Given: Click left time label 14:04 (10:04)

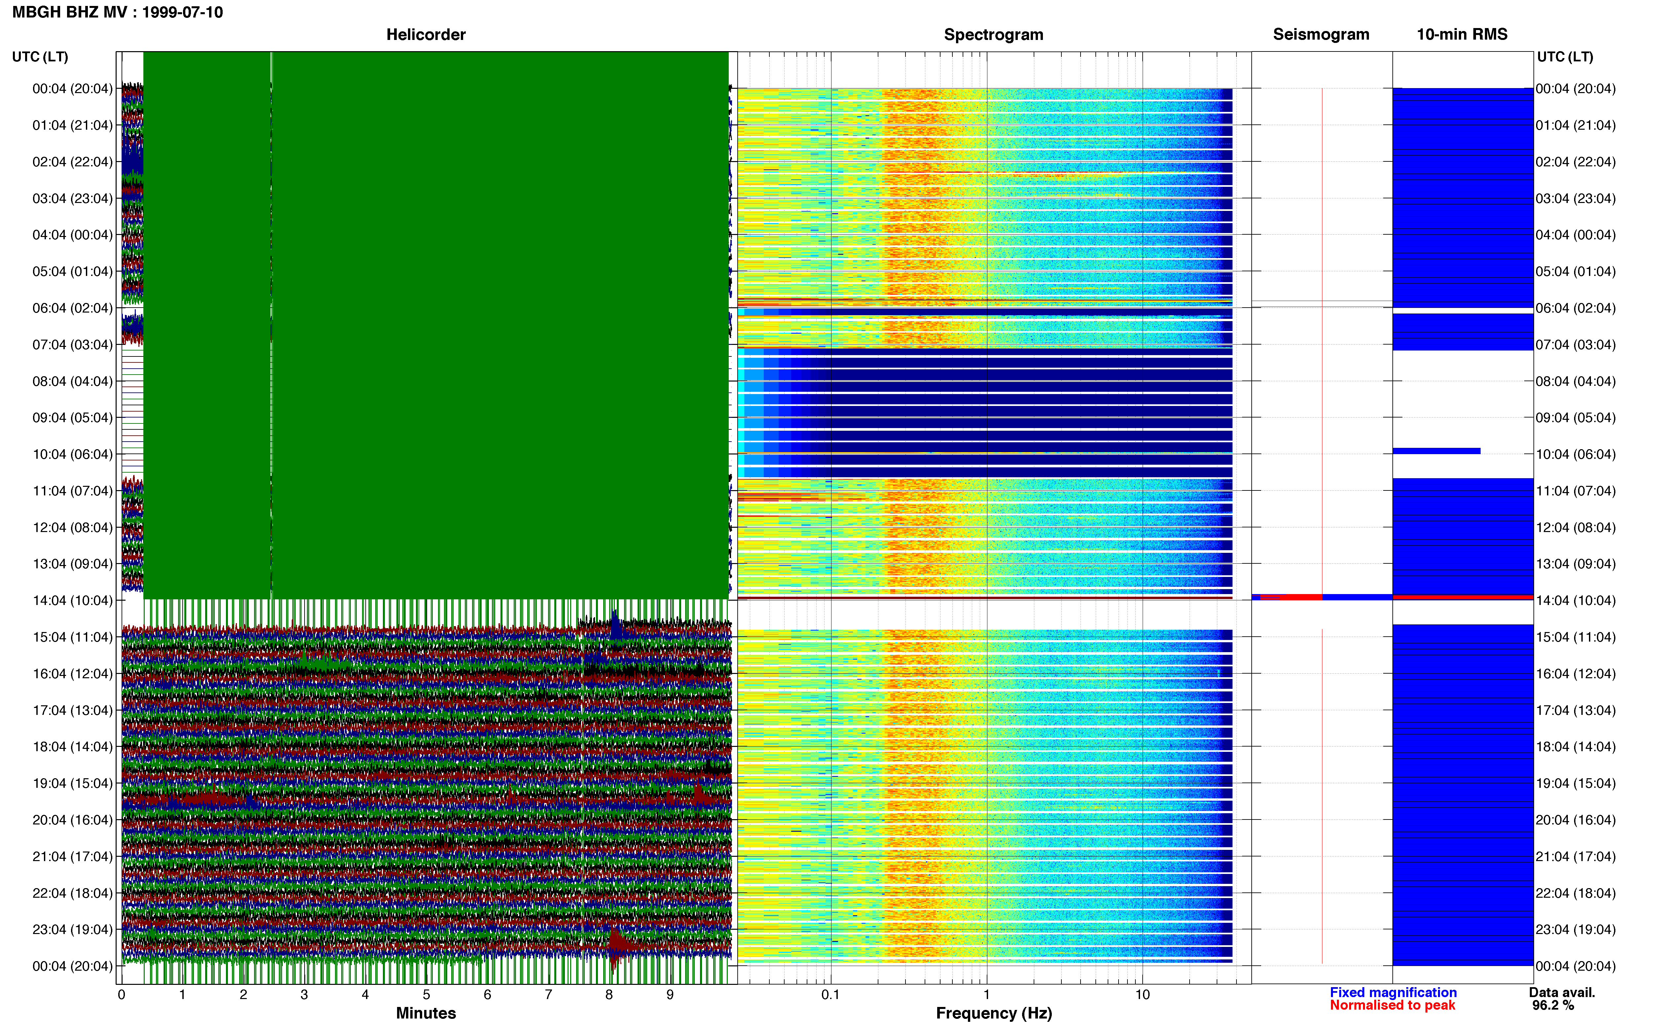Looking at the screenshot, I should pos(73,600).
